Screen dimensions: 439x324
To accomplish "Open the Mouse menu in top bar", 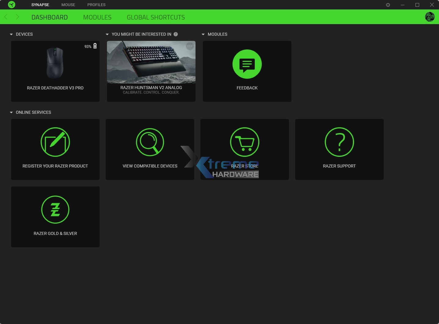I will click(68, 5).
